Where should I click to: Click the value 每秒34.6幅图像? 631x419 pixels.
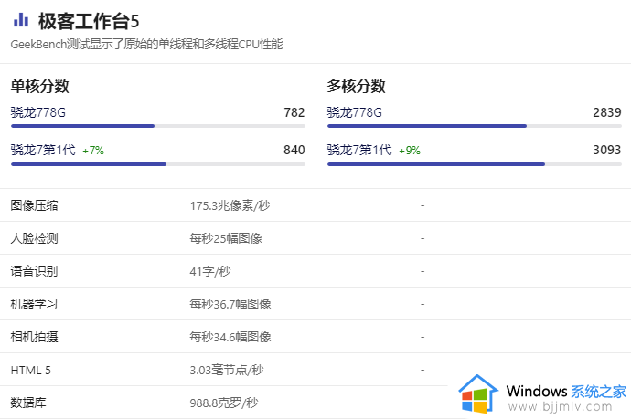click(230, 338)
